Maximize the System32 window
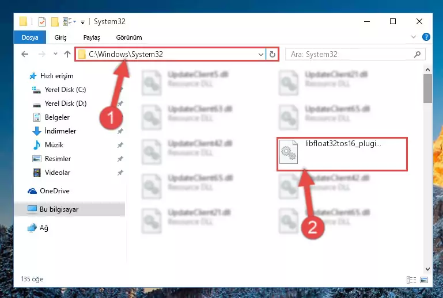The image size is (443, 298). [x=393, y=21]
